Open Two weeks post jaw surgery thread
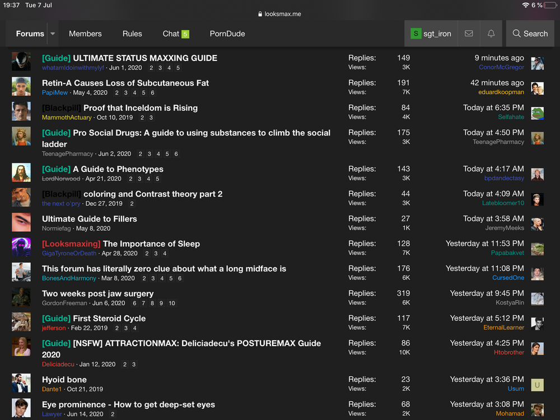The image size is (560, 420). 98,293
